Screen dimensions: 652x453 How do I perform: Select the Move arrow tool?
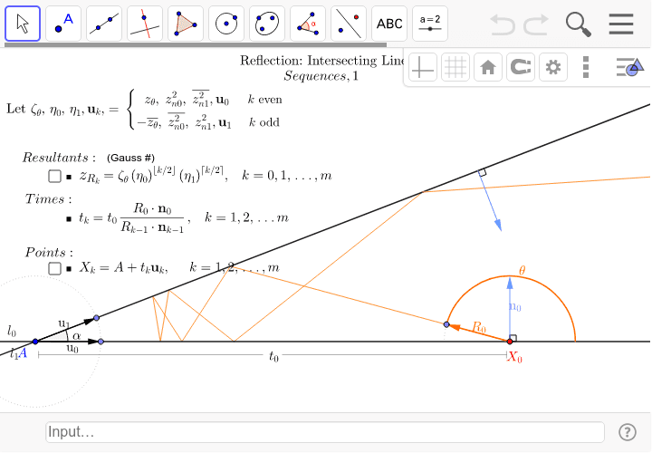(x=23, y=24)
